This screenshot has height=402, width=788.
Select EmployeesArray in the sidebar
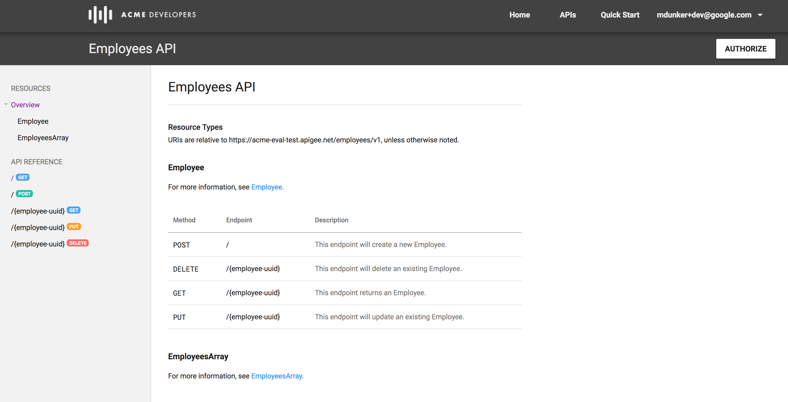43,138
